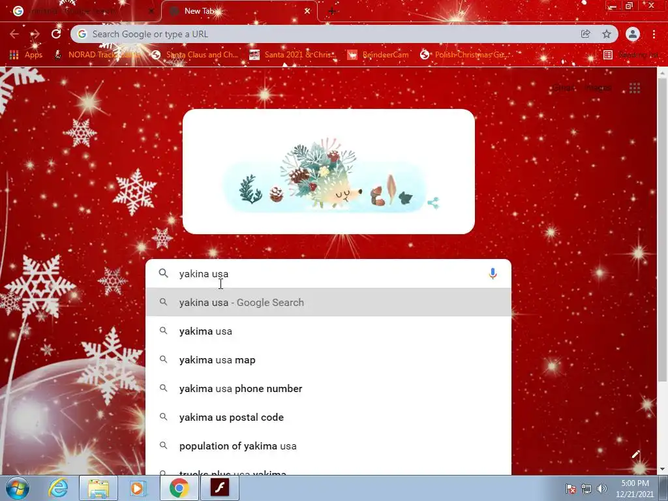
Task: Switch to Chrome taskbar button
Action: 179,488
